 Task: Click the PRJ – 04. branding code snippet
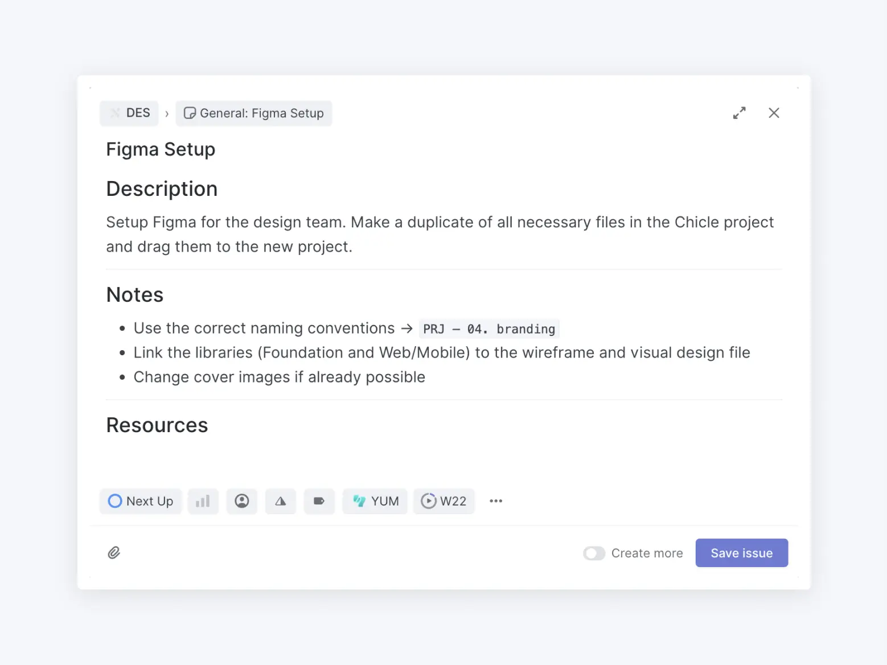tap(489, 329)
